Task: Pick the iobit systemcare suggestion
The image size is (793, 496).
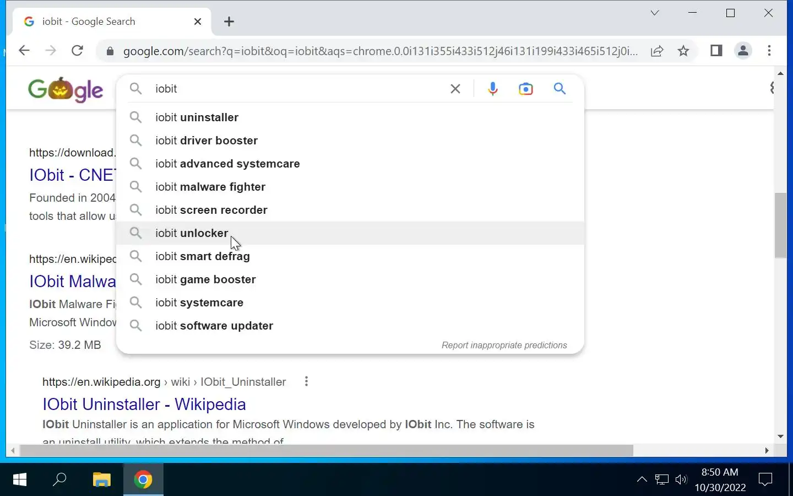Action: [350, 303]
